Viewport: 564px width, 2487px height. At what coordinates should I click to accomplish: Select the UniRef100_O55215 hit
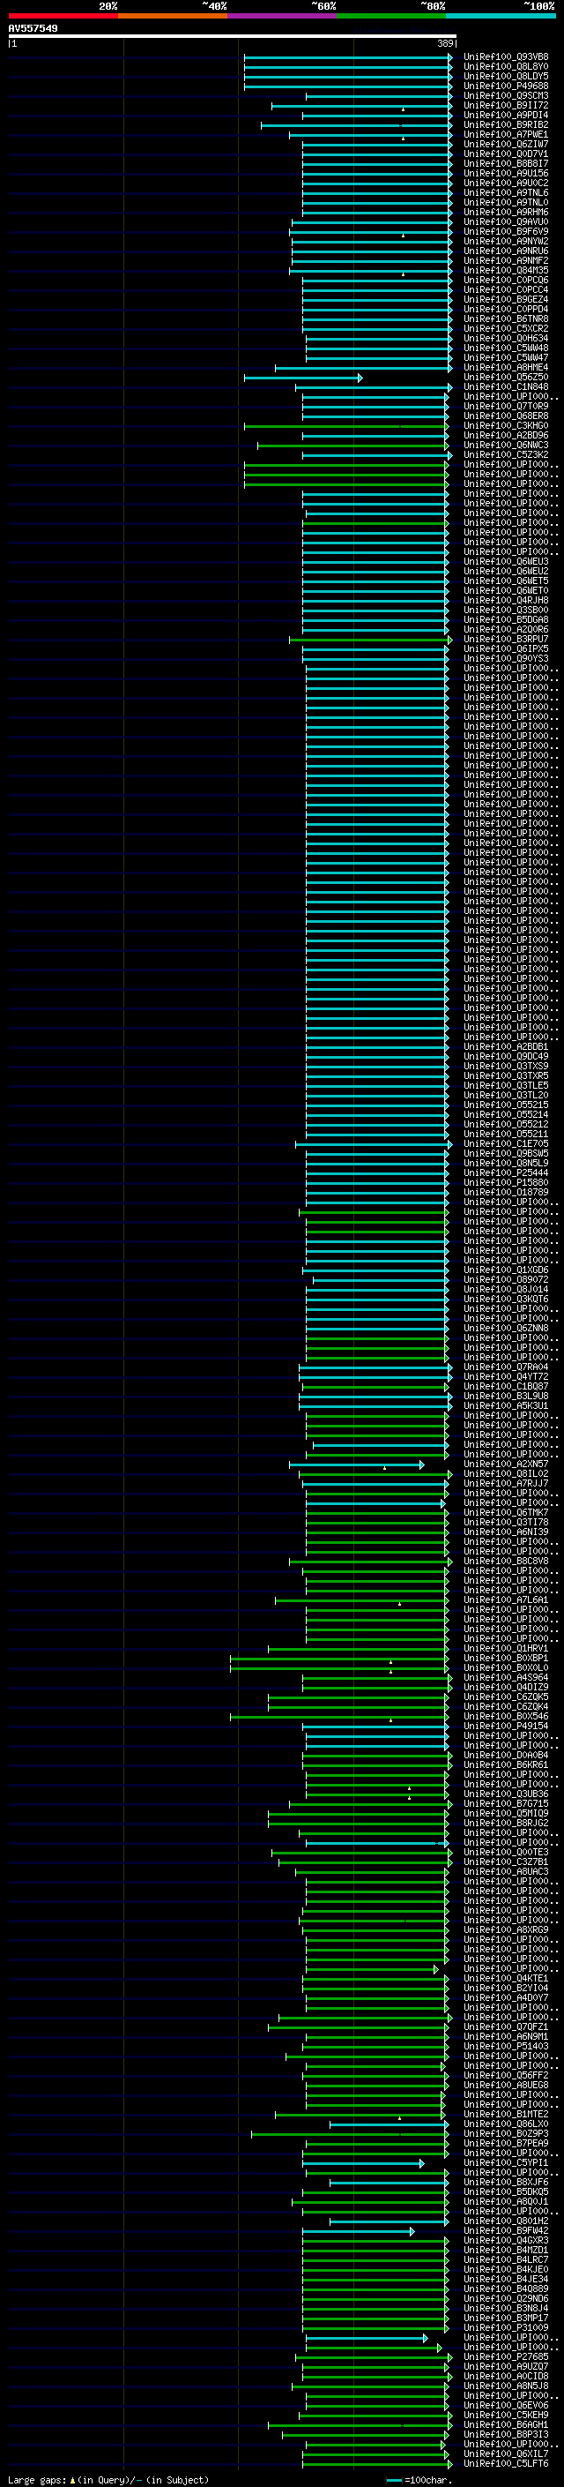point(506,1105)
